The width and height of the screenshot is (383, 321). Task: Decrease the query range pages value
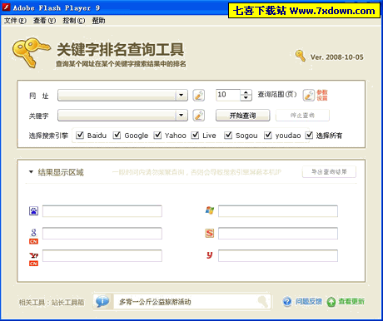(x=246, y=98)
